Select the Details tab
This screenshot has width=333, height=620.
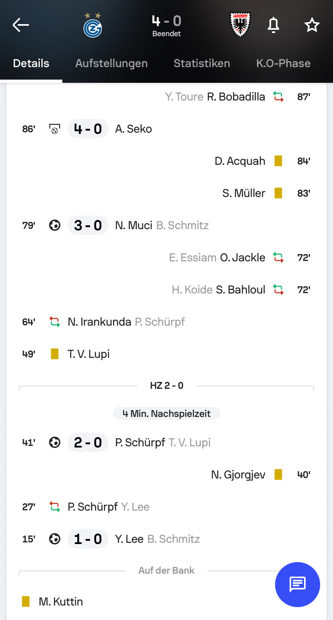[x=31, y=63]
